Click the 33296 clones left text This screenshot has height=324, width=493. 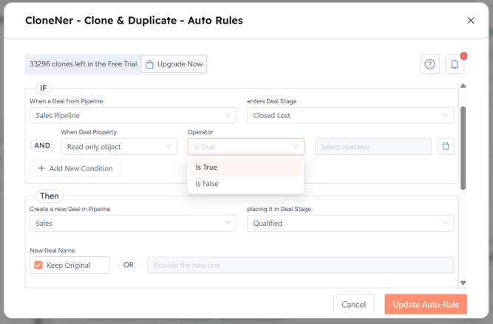pyautogui.click(x=84, y=64)
